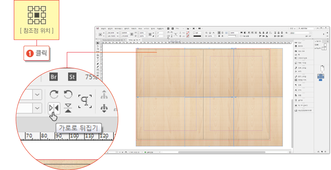The image size is (331, 170).
Task: Open the 도움말(H) menu
Action: coord(160,28)
